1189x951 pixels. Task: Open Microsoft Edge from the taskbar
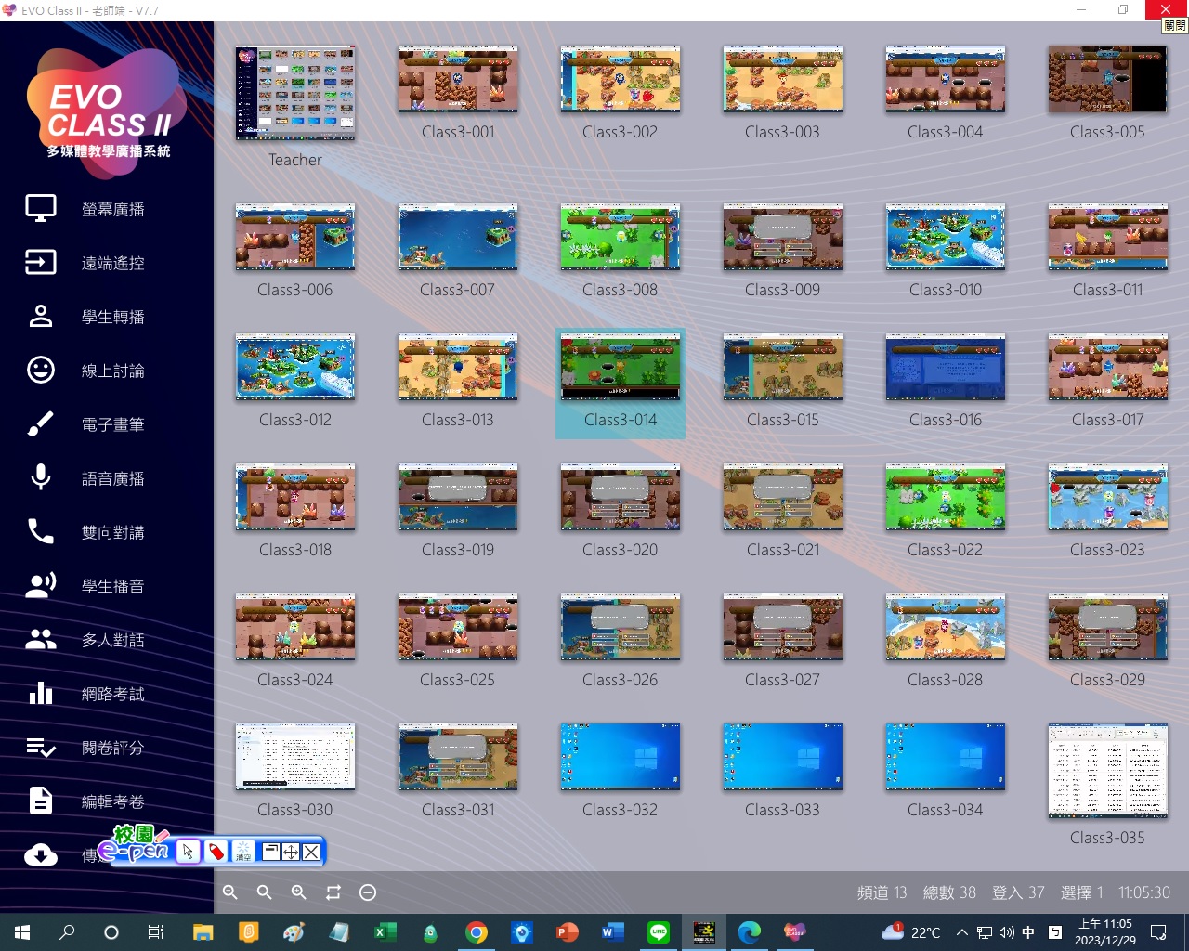point(749,932)
